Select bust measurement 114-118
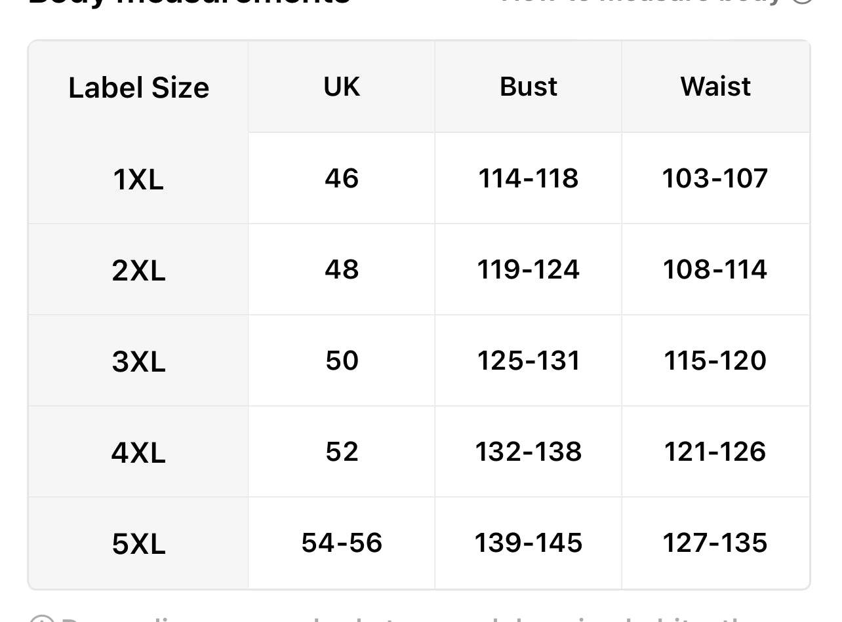842x622 pixels. [x=529, y=178]
